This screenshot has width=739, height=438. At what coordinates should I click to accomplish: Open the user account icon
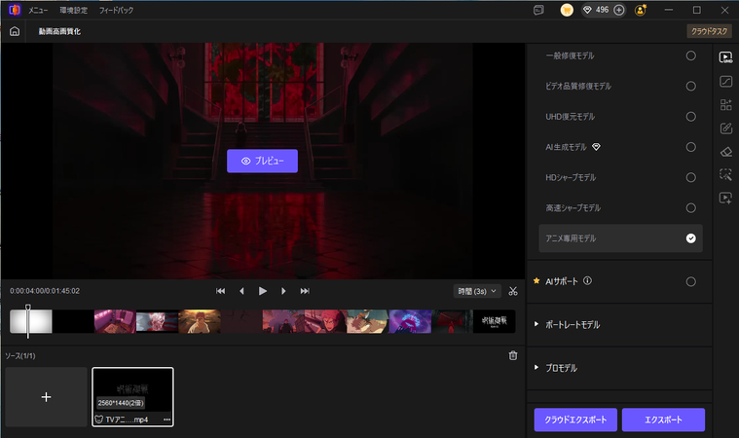[x=641, y=10]
